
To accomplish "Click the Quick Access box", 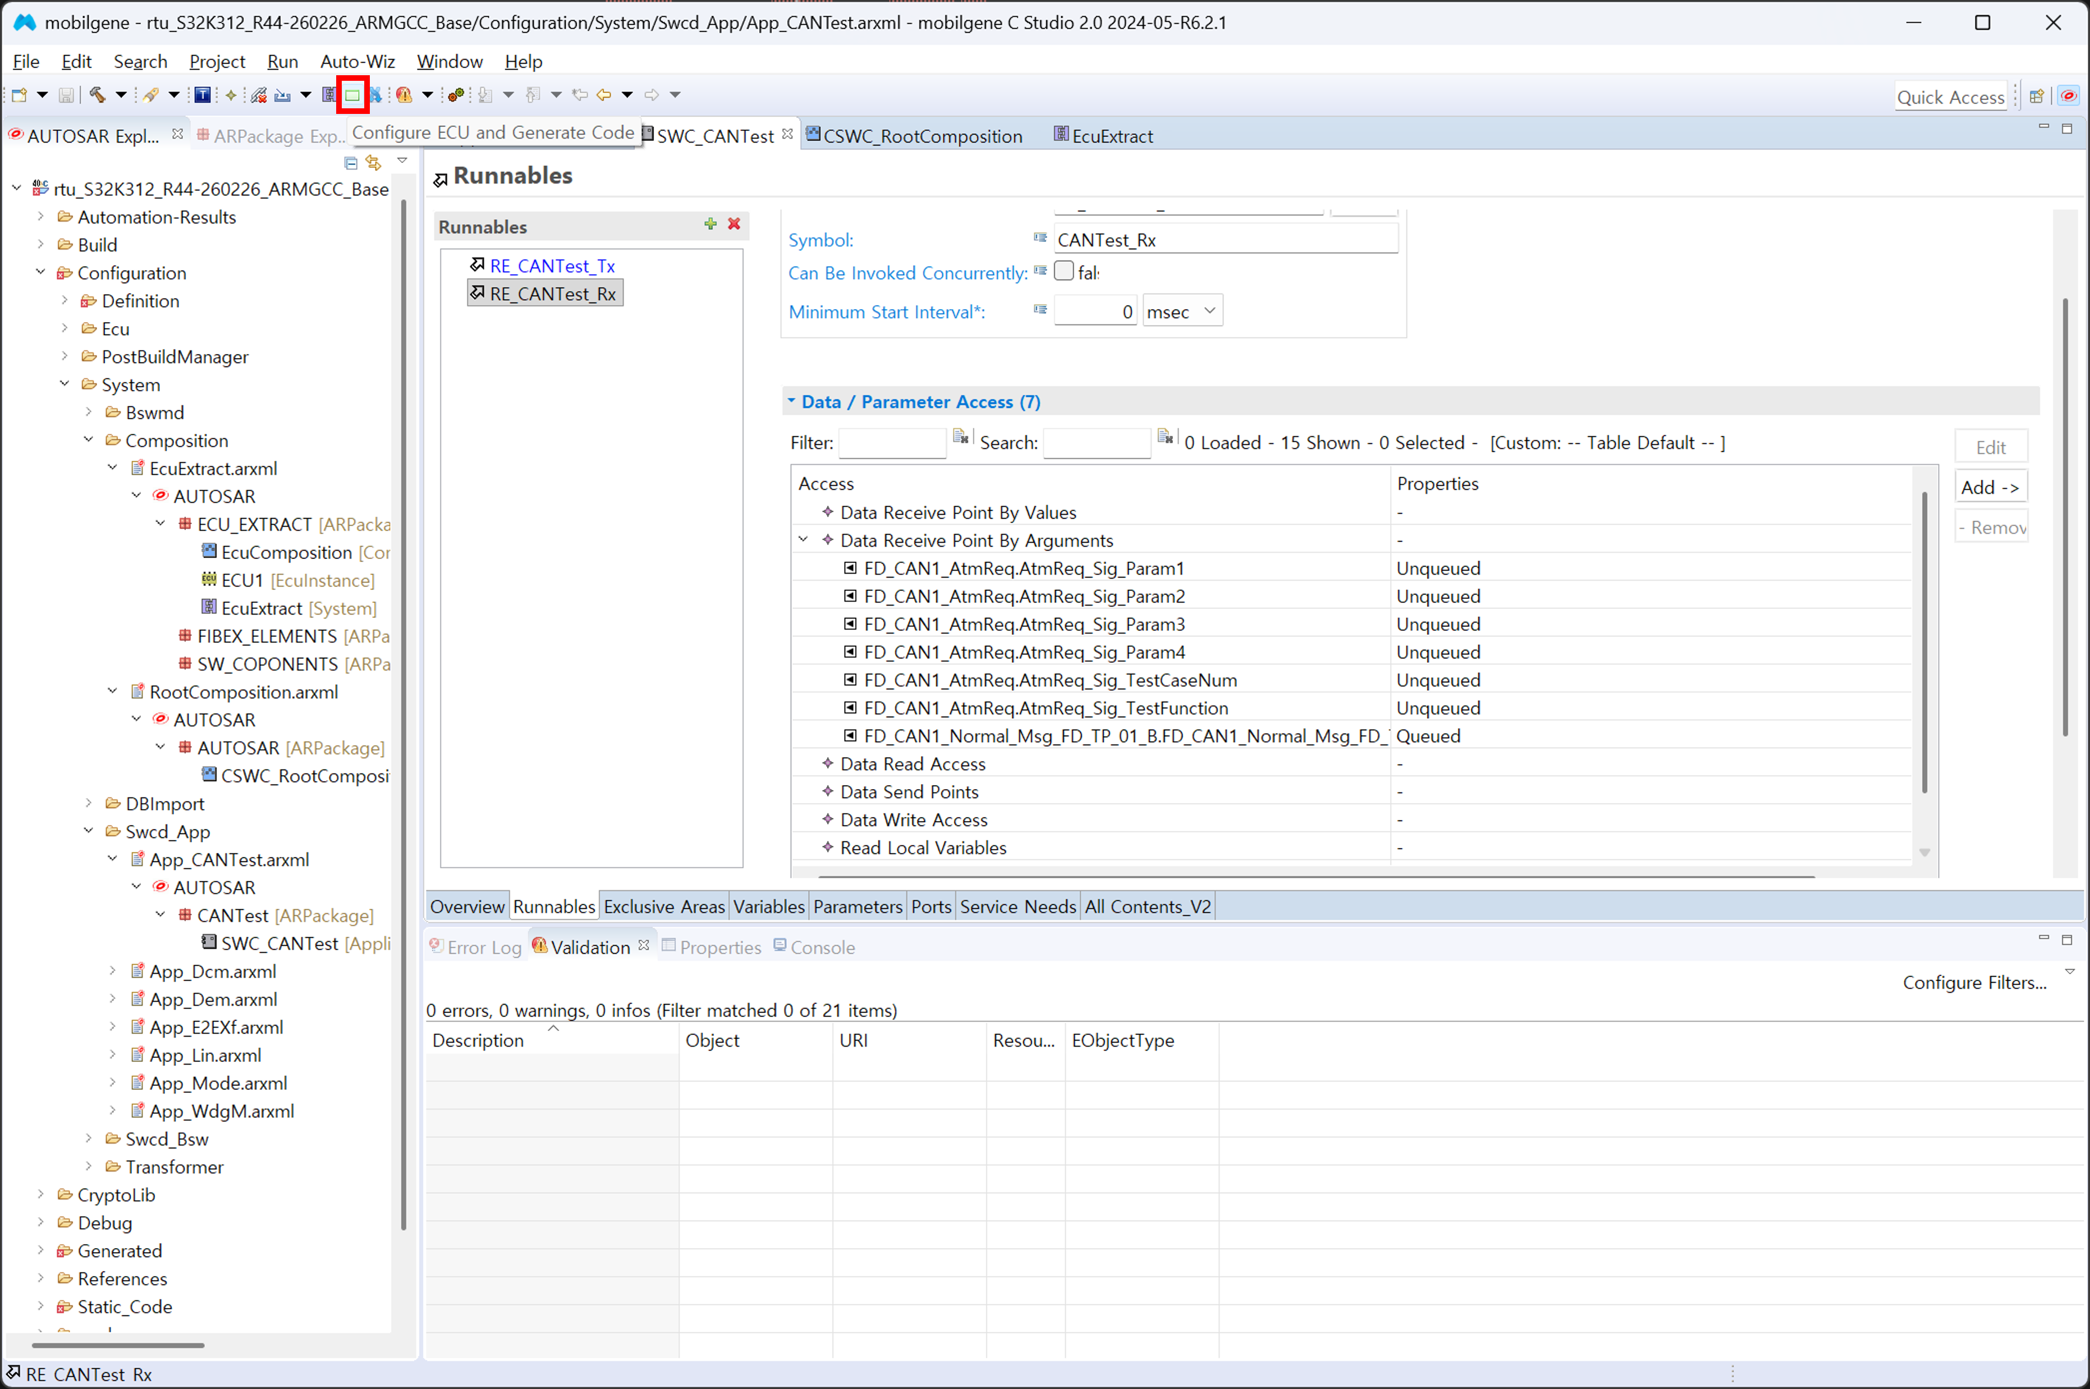I will click(1950, 97).
